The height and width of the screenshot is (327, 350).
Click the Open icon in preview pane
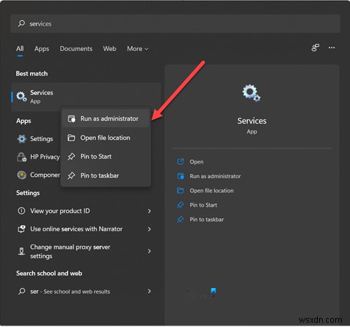[181, 161]
